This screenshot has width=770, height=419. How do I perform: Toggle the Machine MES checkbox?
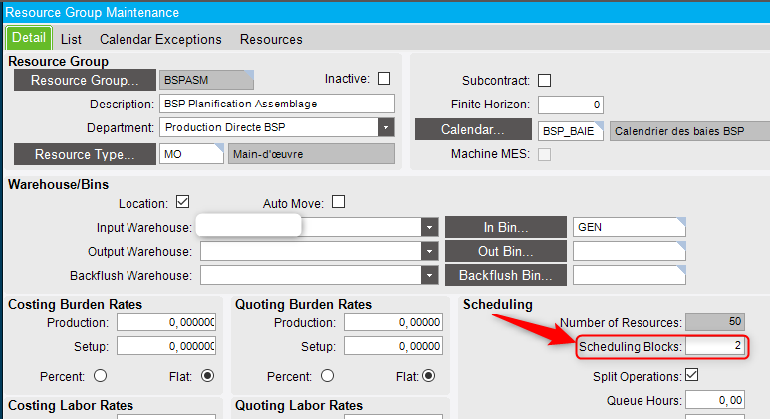pyautogui.click(x=544, y=154)
